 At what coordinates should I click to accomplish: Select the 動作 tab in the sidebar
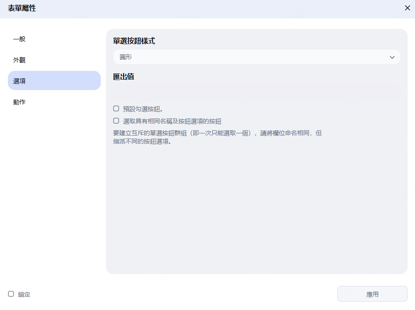click(x=19, y=101)
